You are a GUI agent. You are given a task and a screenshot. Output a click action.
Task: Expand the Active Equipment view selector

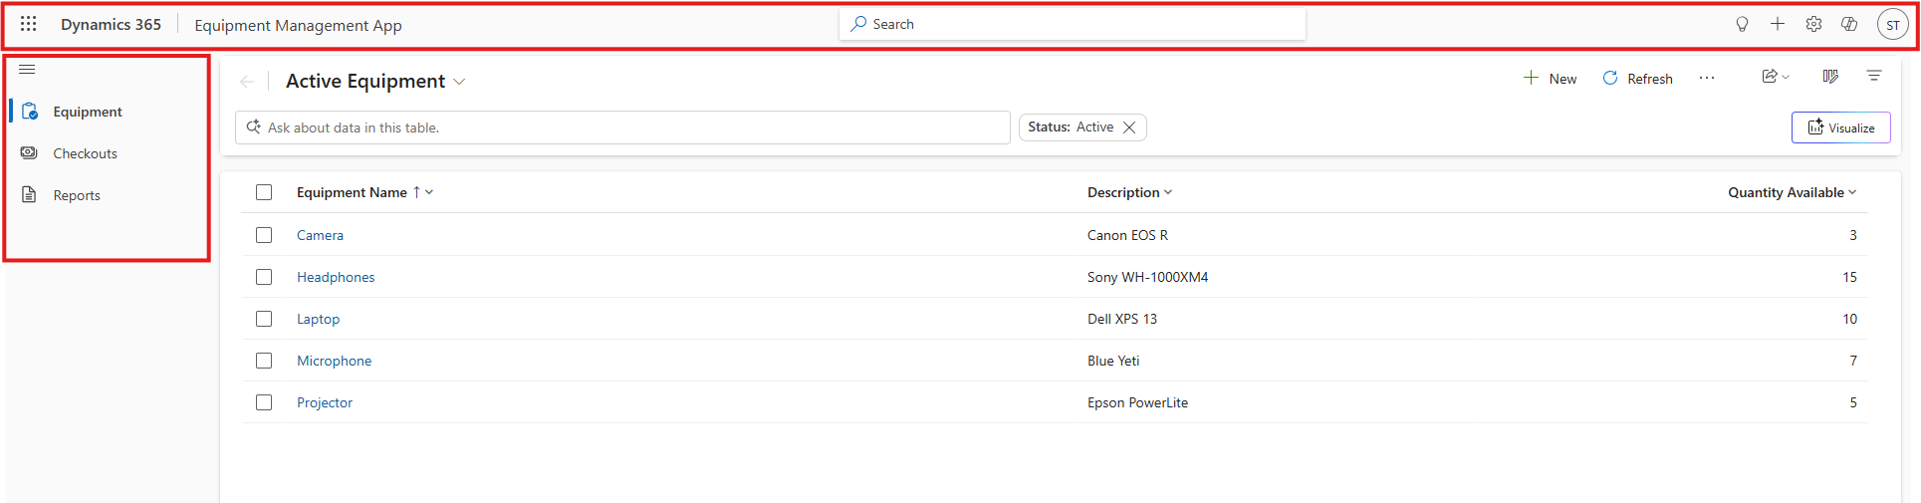459,82
